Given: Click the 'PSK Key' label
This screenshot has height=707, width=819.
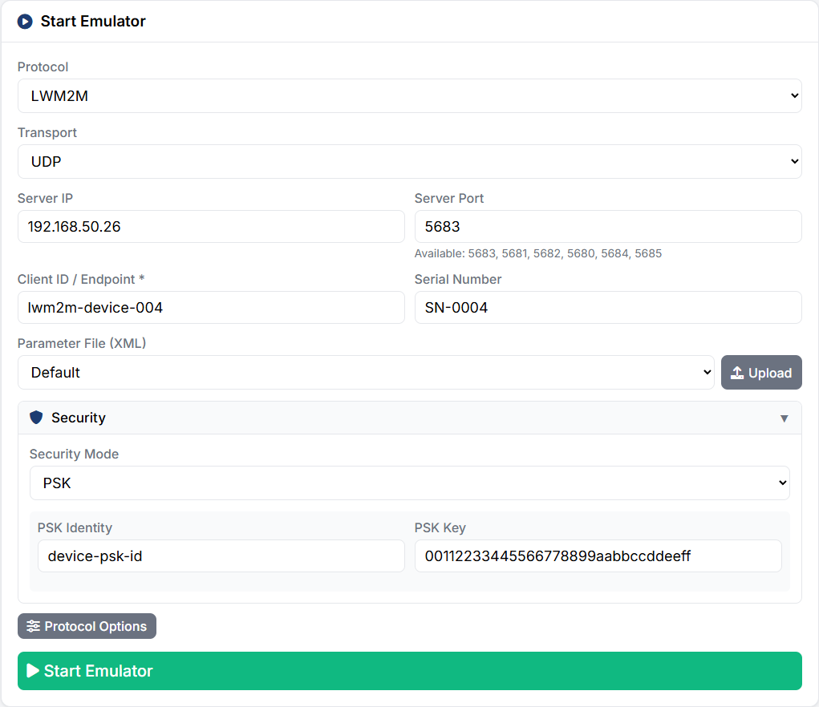Looking at the screenshot, I should click(x=440, y=527).
